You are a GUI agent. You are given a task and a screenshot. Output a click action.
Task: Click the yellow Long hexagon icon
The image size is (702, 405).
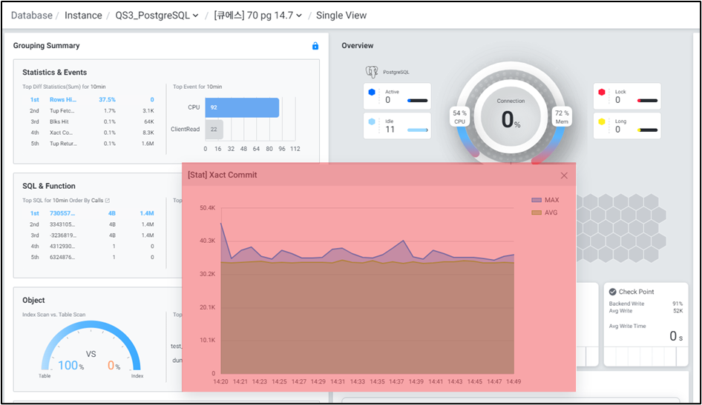(601, 121)
